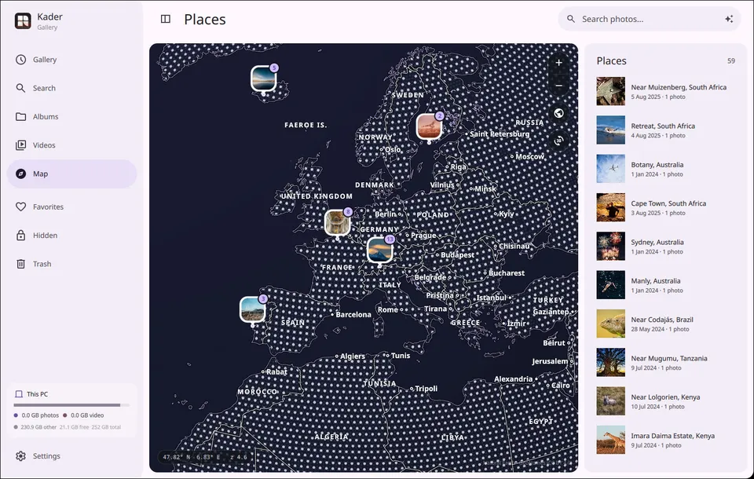Click the Trash bin icon
The image size is (754, 479).
coord(20,264)
